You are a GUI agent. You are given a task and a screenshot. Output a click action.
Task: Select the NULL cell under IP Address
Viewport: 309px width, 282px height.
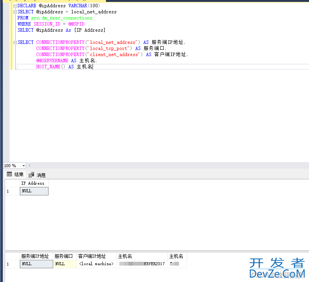click(x=34, y=191)
